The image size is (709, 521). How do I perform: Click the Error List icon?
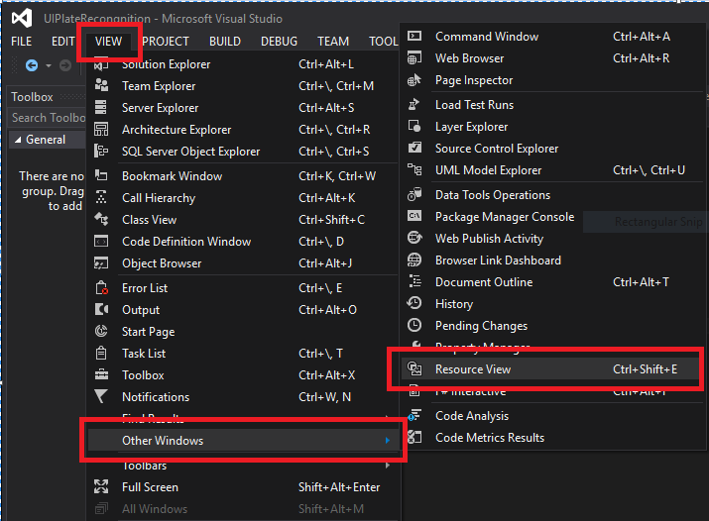coord(102,287)
